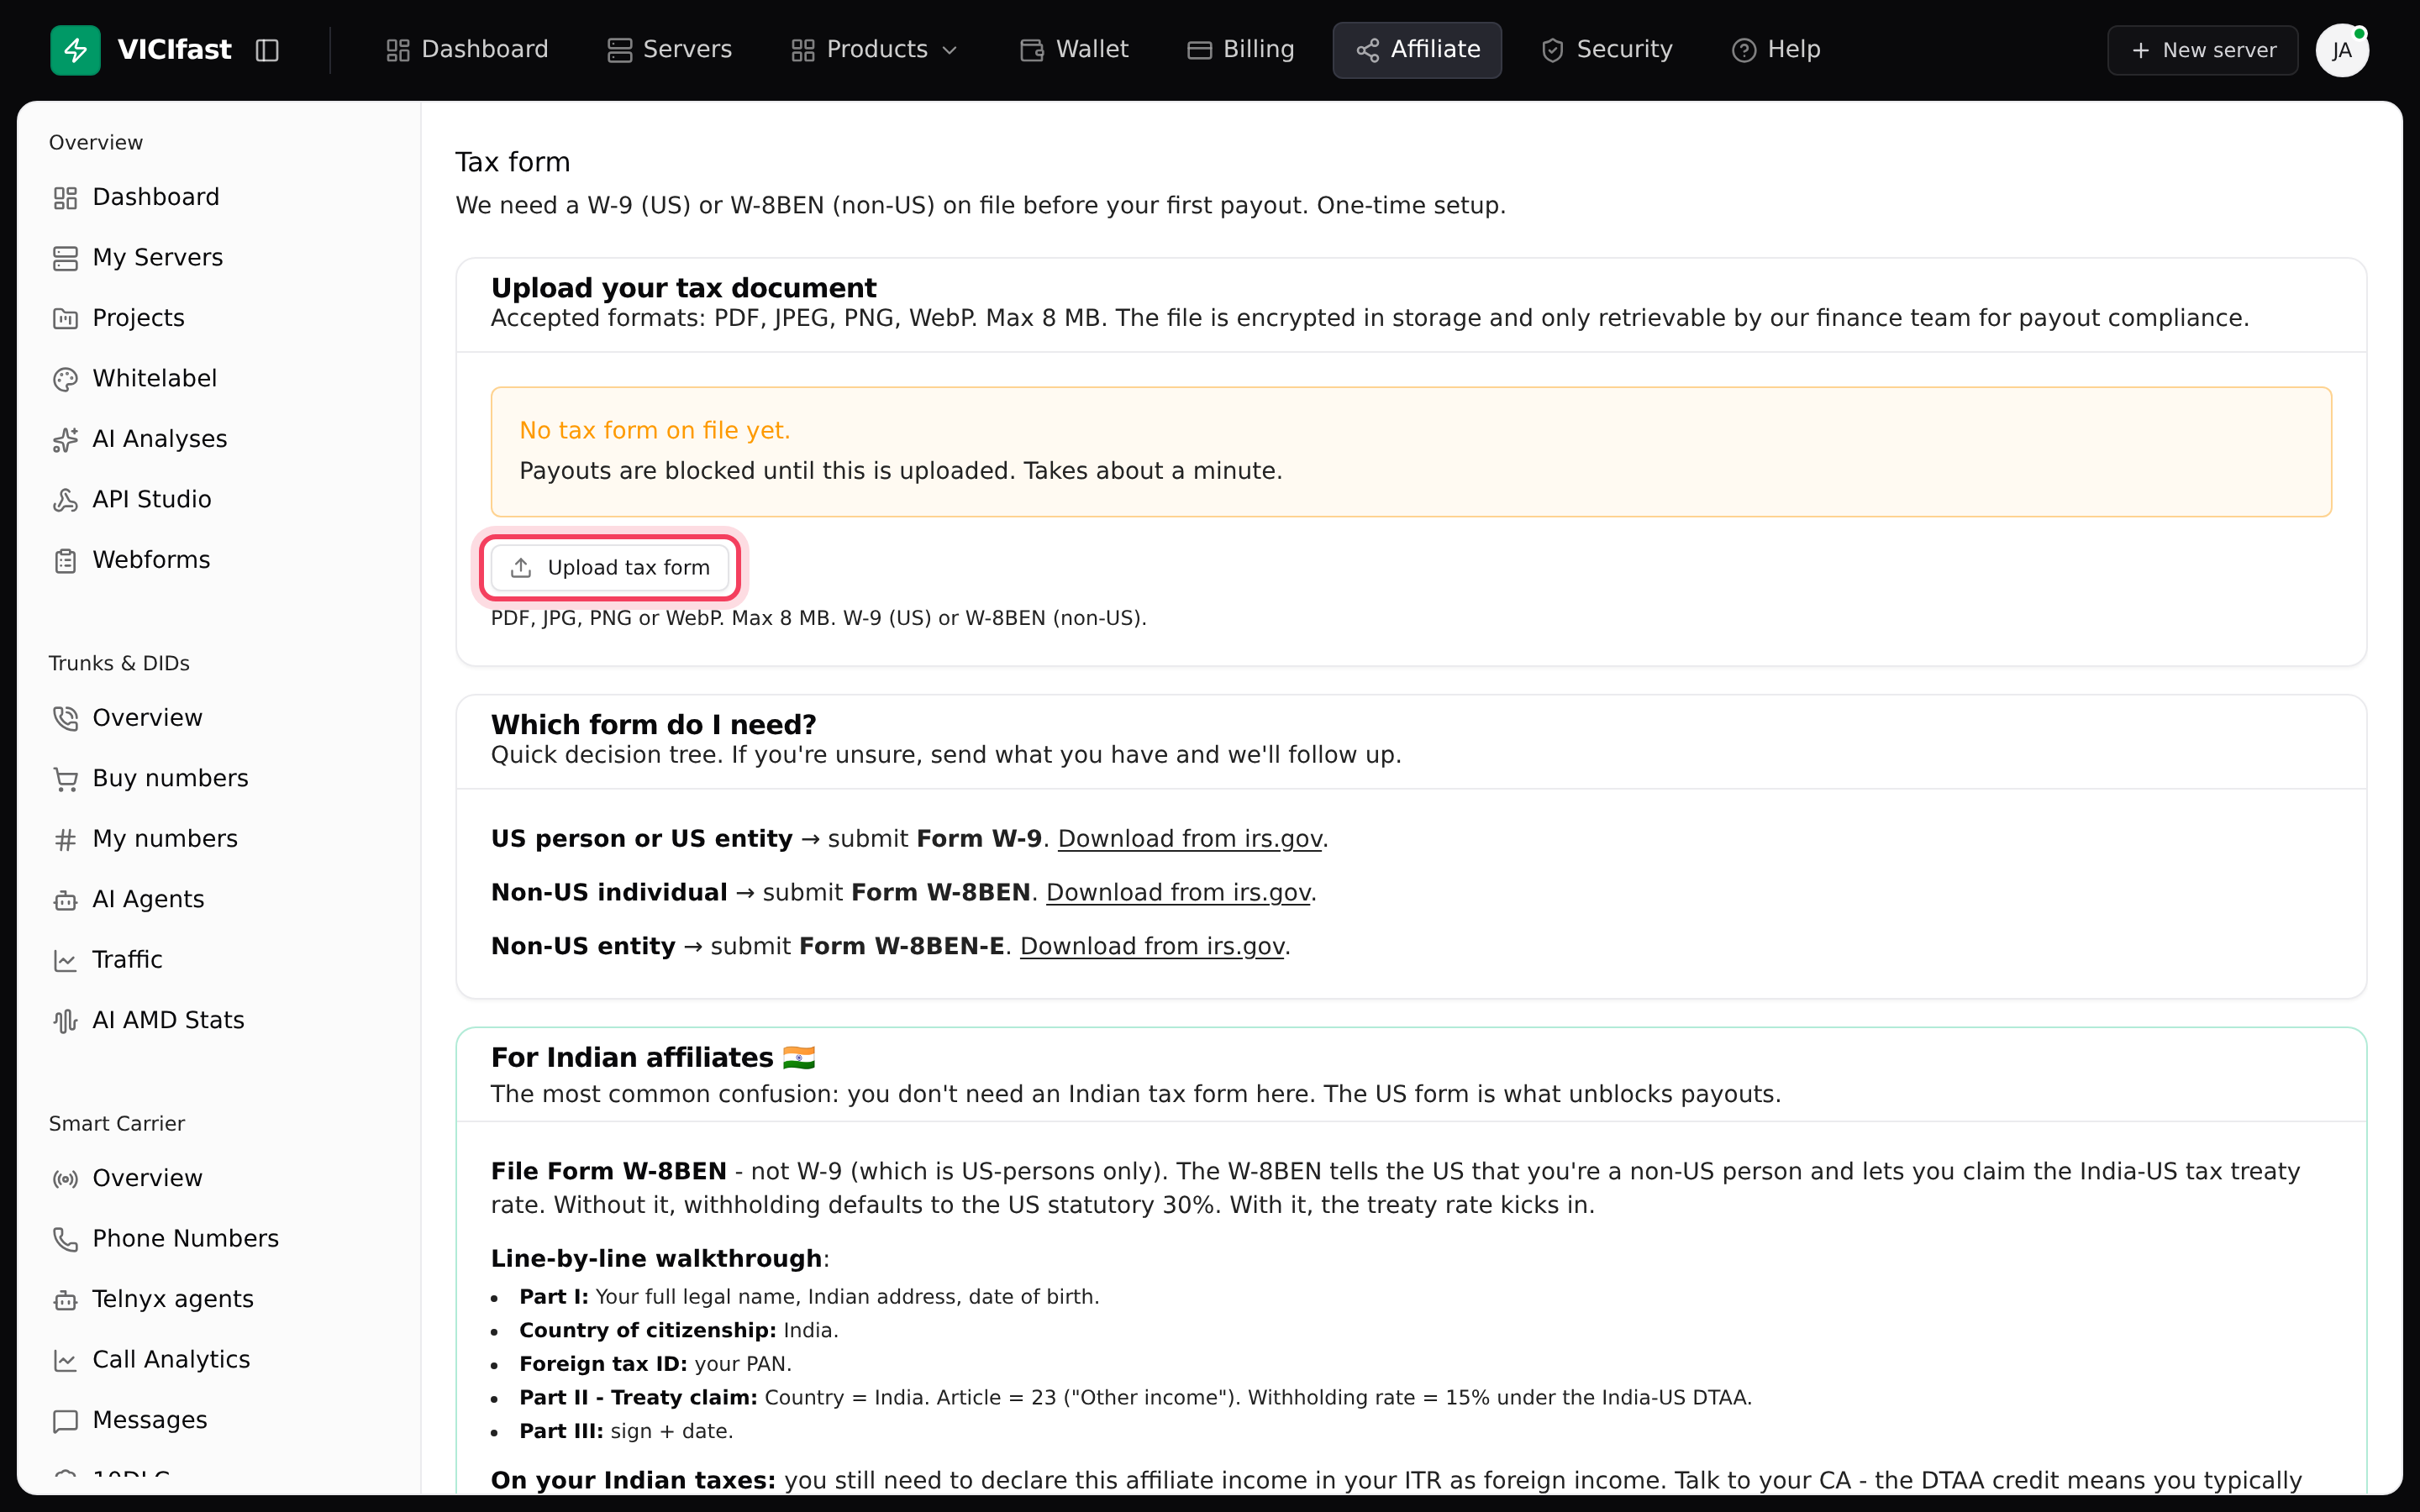The image size is (2420, 1512).
Task: Open the JA user avatar menu
Action: tap(2342, 50)
